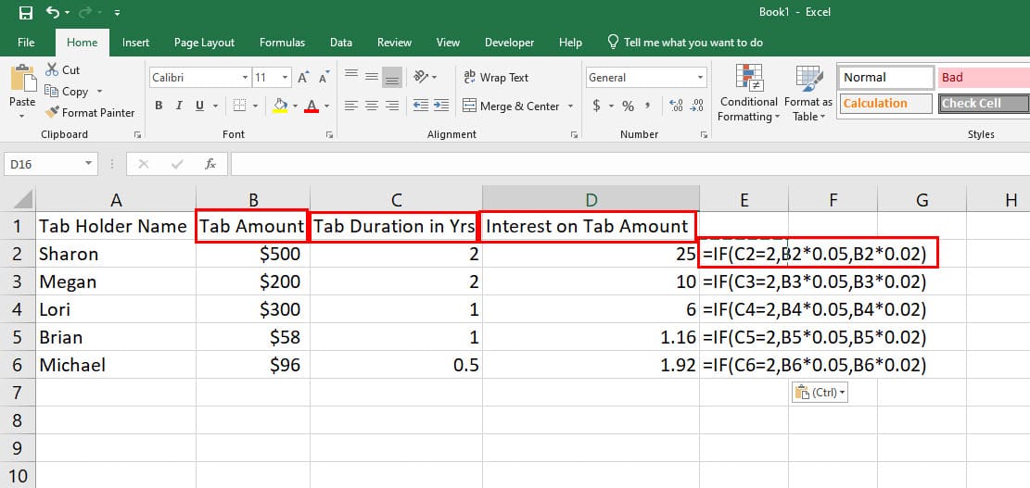Screen dimensions: 1030x488
Task: Increase decimal places
Action: pyautogui.click(x=676, y=106)
